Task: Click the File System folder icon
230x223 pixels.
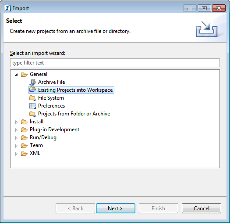Action: tap(32, 98)
